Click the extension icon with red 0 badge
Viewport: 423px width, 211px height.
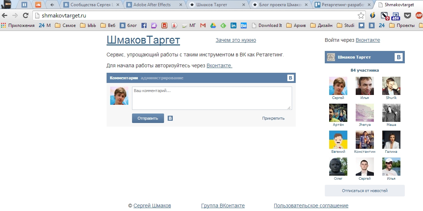pyautogui.click(x=384, y=16)
